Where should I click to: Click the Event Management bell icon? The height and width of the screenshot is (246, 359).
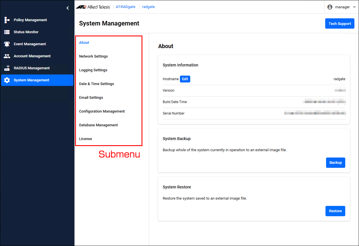[7, 44]
